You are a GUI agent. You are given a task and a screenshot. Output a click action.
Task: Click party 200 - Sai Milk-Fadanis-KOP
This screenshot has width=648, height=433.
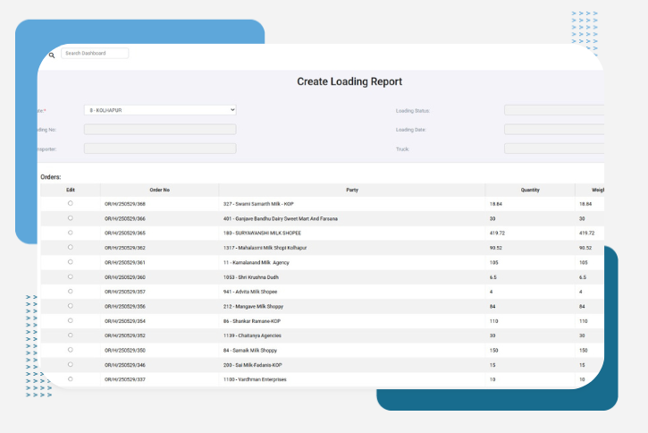[253, 365]
